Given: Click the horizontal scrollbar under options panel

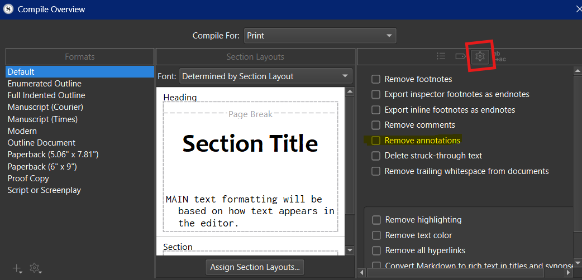Looking at the screenshot, I should [464, 273].
